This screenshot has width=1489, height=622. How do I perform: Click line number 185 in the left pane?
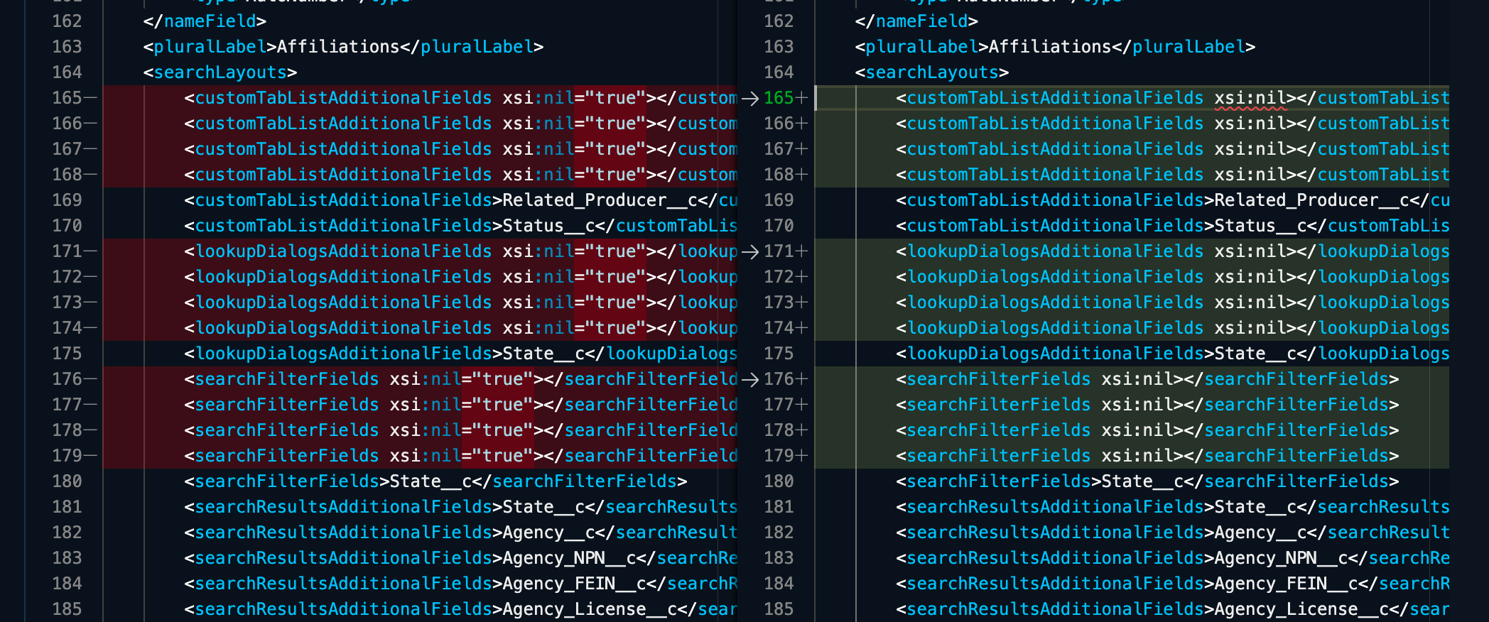coord(67,609)
